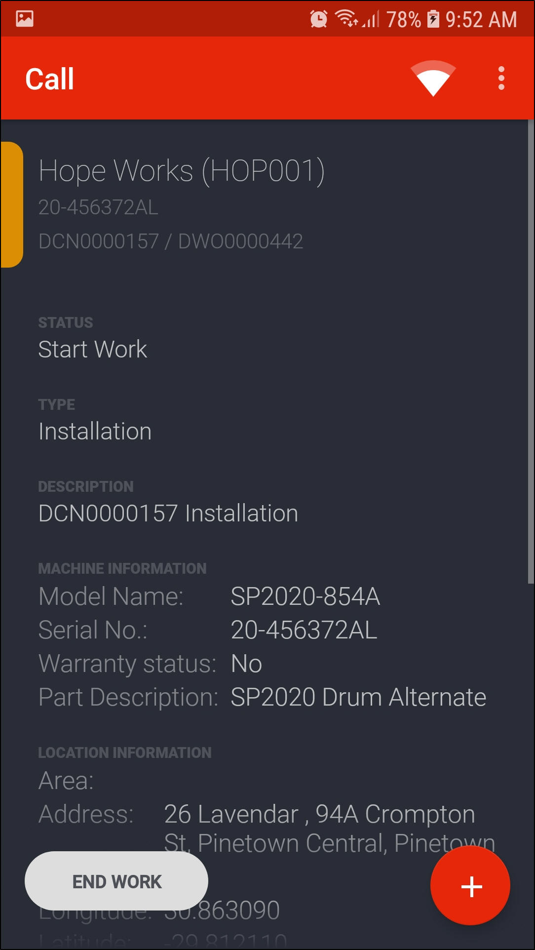This screenshot has height=950, width=535.
Task: Select the Hope Works (HOP001) customer heading
Action: [x=182, y=171]
